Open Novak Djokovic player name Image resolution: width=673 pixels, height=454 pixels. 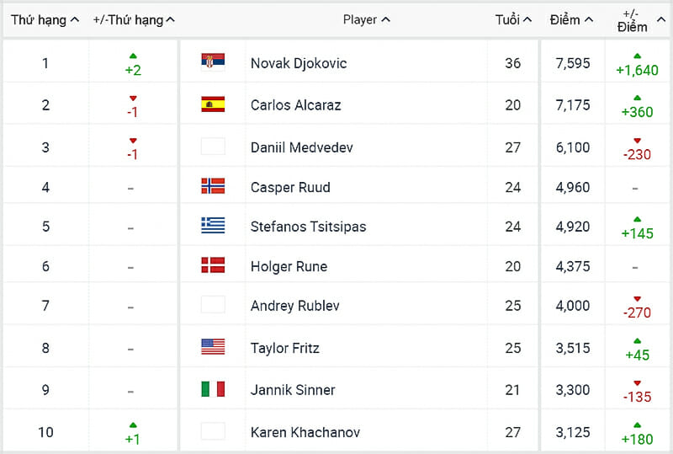299,63
